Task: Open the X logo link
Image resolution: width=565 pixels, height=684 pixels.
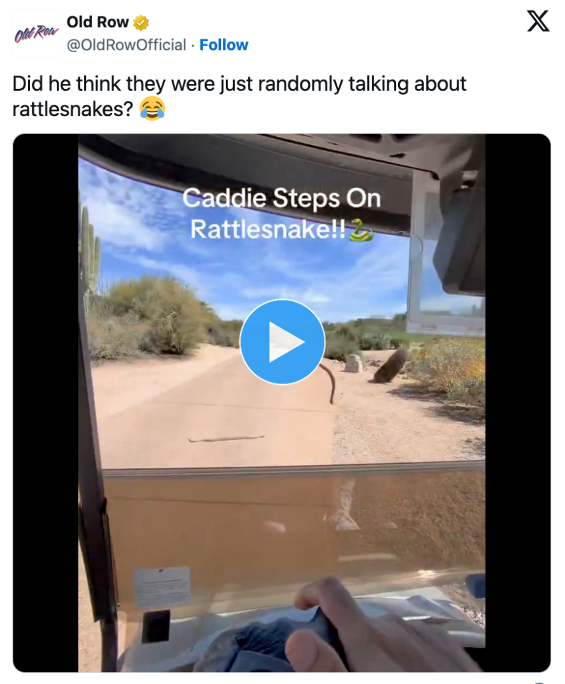Action: point(538,21)
